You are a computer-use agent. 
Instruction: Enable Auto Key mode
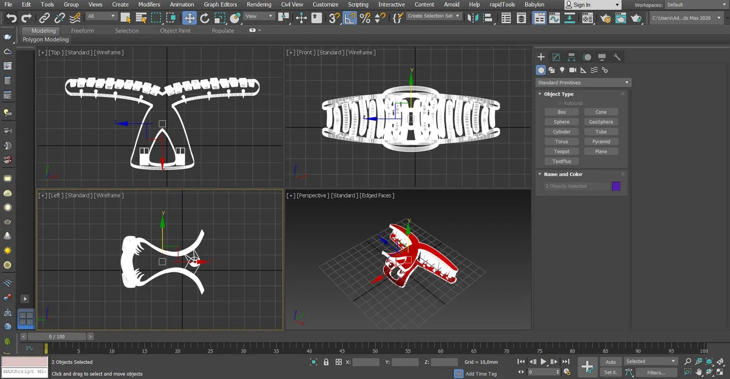[x=610, y=362]
